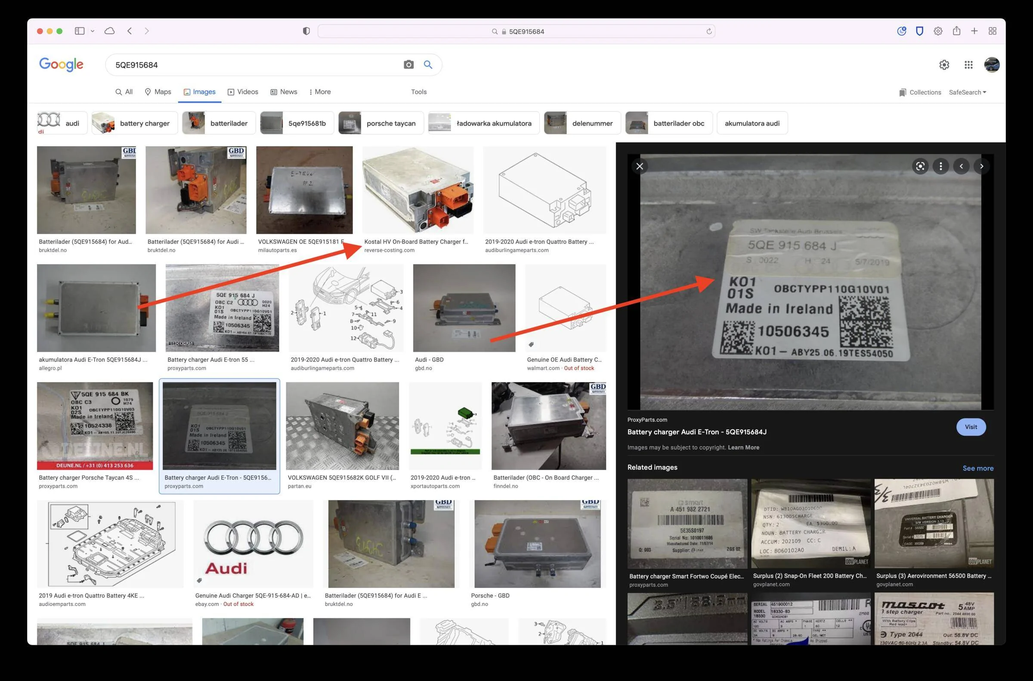Show the next image in preview
The image size is (1033, 681).
pyautogui.click(x=981, y=166)
